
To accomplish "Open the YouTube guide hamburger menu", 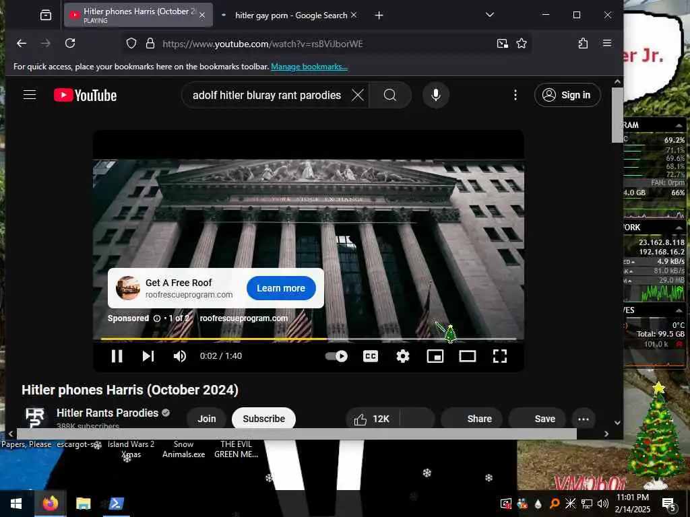I will pyautogui.click(x=30, y=95).
